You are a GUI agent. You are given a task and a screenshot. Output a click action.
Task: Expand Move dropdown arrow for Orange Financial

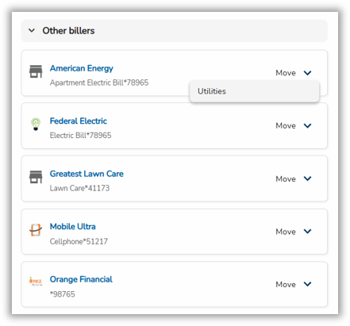(x=307, y=284)
